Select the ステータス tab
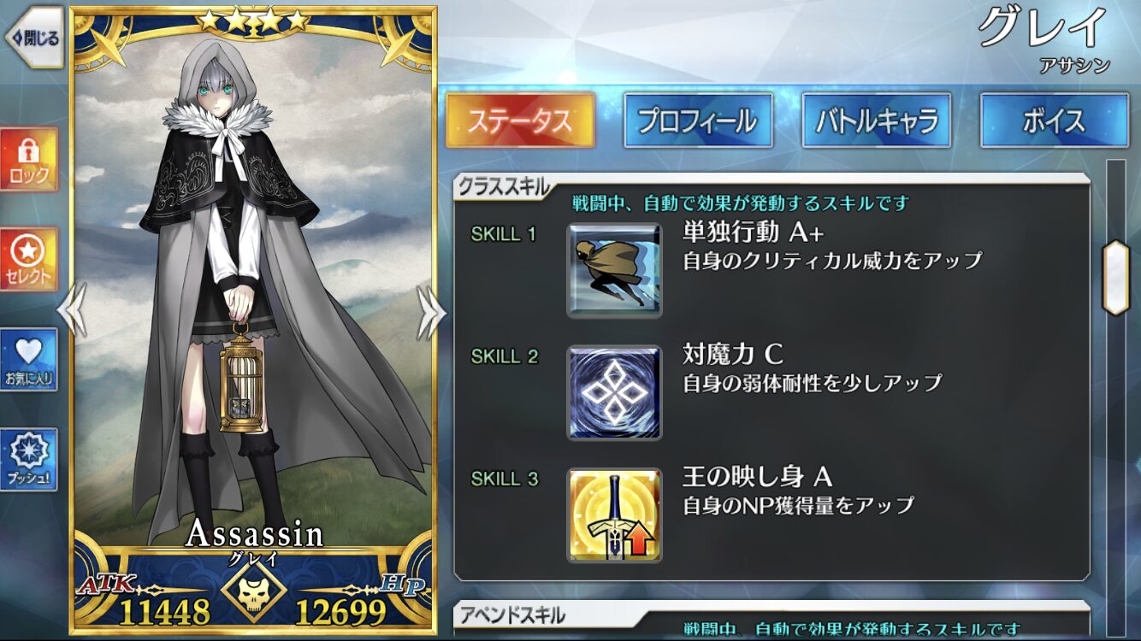Screen dimensions: 1141x641 [x=520, y=121]
